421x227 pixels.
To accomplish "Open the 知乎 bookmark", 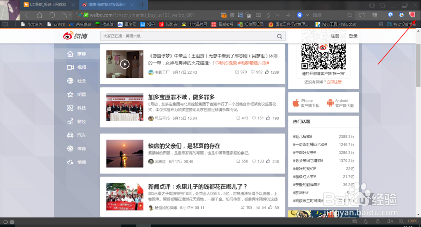I will pyautogui.click(x=148, y=24).
